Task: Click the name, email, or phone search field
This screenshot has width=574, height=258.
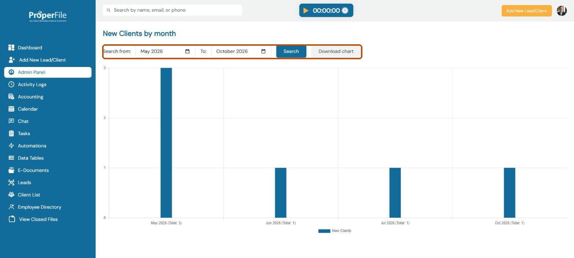Action: [172, 10]
